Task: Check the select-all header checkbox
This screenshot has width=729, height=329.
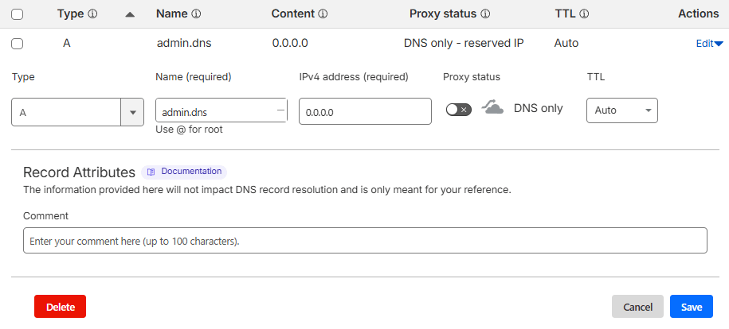Action: [18, 14]
